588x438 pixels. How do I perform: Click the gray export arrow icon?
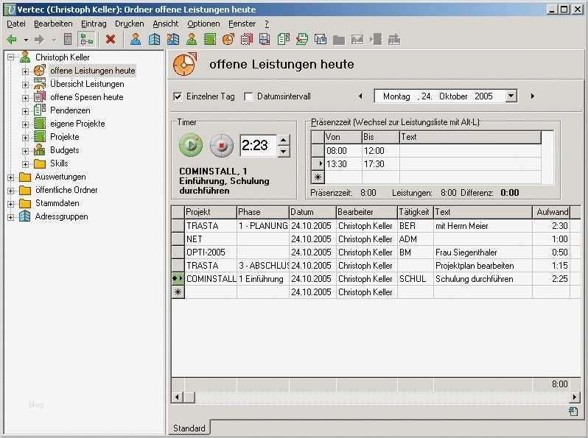pyautogui.click(x=394, y=39)
